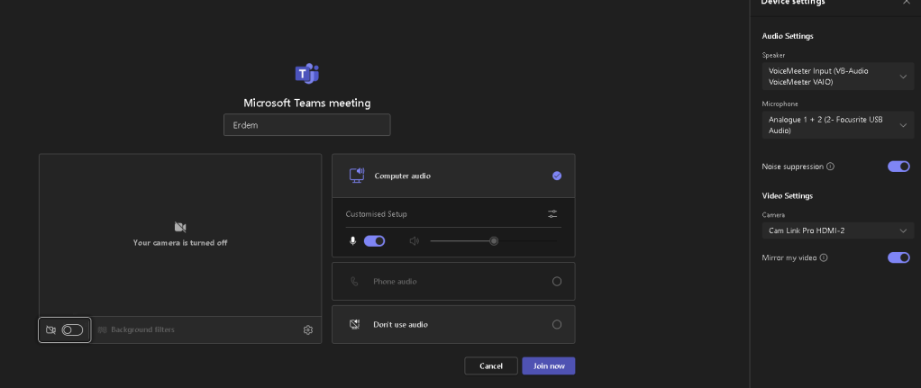Adjust the speaker volume slider
921x388 pixels.
click(x=494, y=241)
